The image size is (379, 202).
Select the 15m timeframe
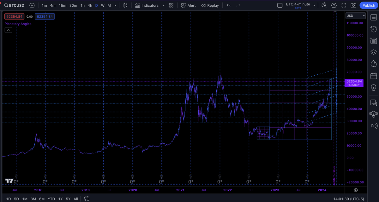pyautogui.click(x=63, y=5)
